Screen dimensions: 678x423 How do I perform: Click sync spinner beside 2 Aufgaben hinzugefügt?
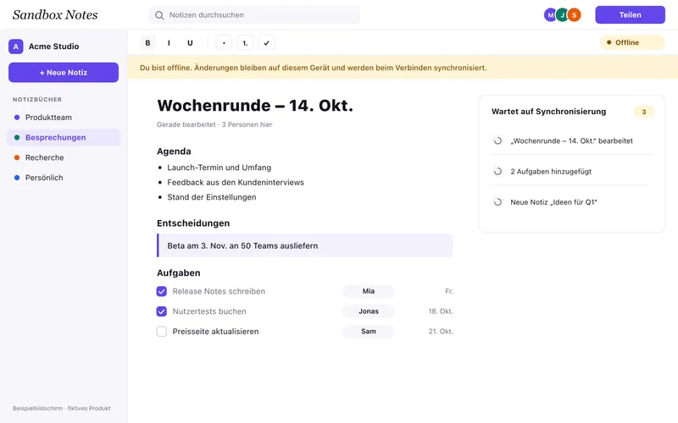tap(497, 172)
